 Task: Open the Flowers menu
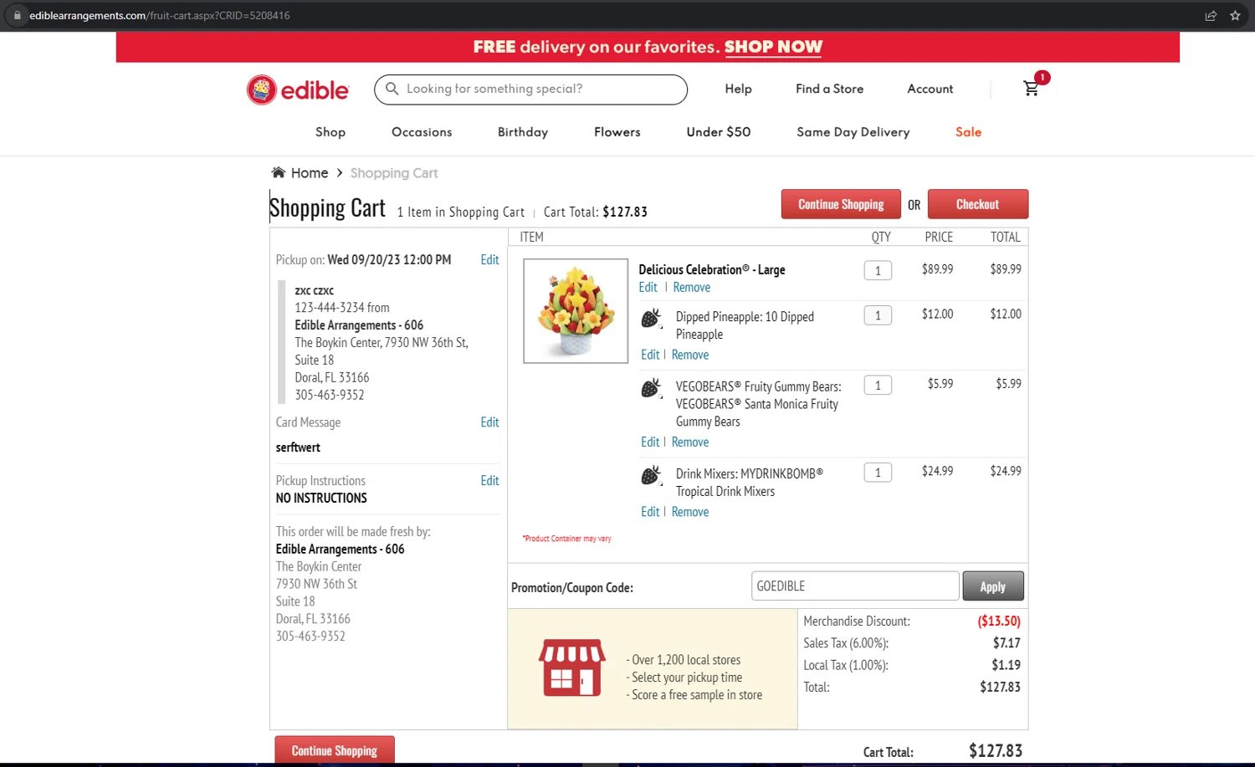coord(617,132)
